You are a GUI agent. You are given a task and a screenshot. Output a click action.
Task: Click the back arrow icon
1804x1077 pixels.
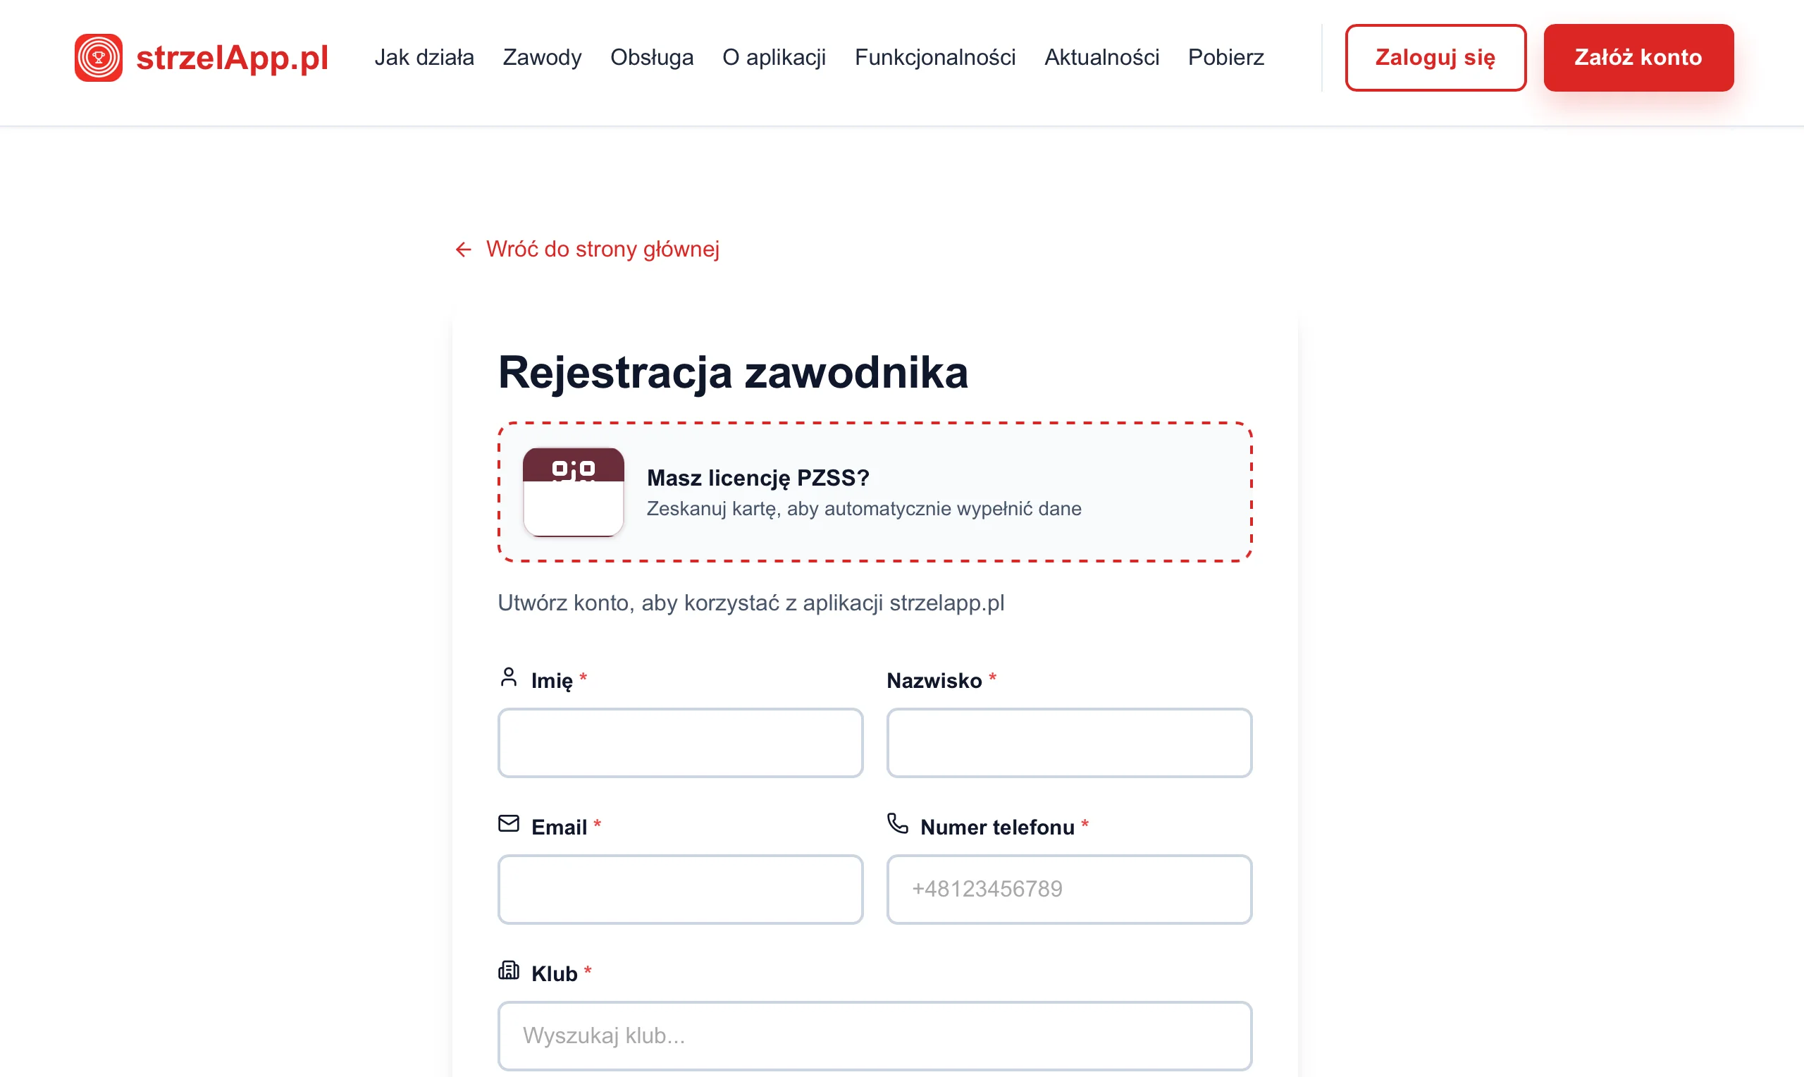(x=464, y=250)
